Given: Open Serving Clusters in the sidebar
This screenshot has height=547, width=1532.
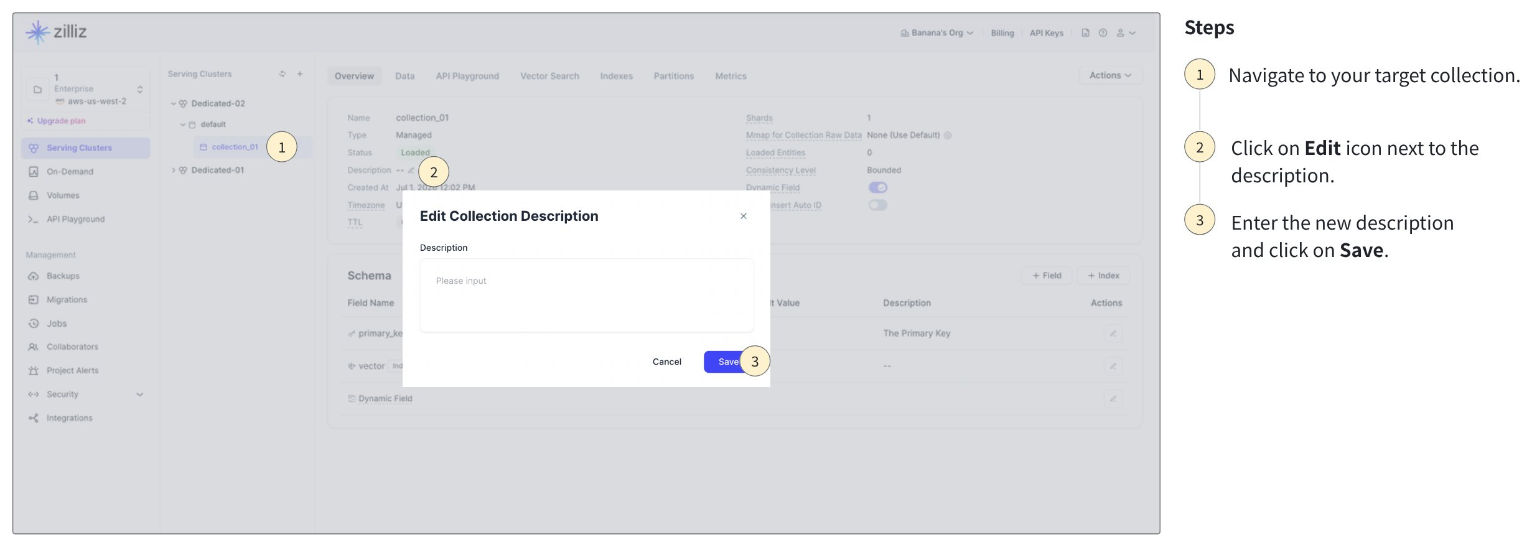Looking at the screenshot, I should point(86,148).
